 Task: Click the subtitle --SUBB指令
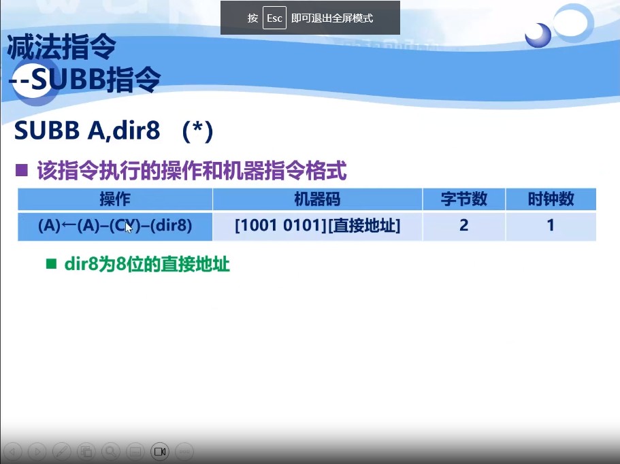point(84,79)
